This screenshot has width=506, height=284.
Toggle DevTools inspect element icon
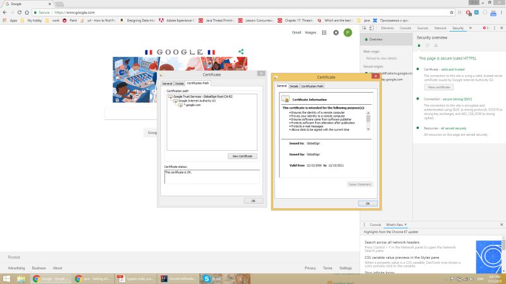pyautogui.click(x=364, y=28)
